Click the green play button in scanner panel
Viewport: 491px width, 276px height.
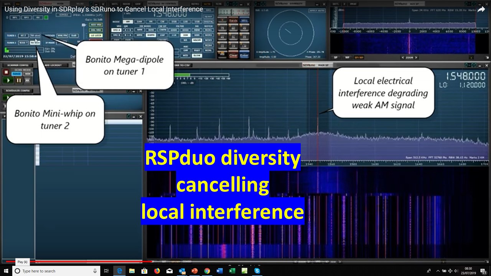(8, 80)
